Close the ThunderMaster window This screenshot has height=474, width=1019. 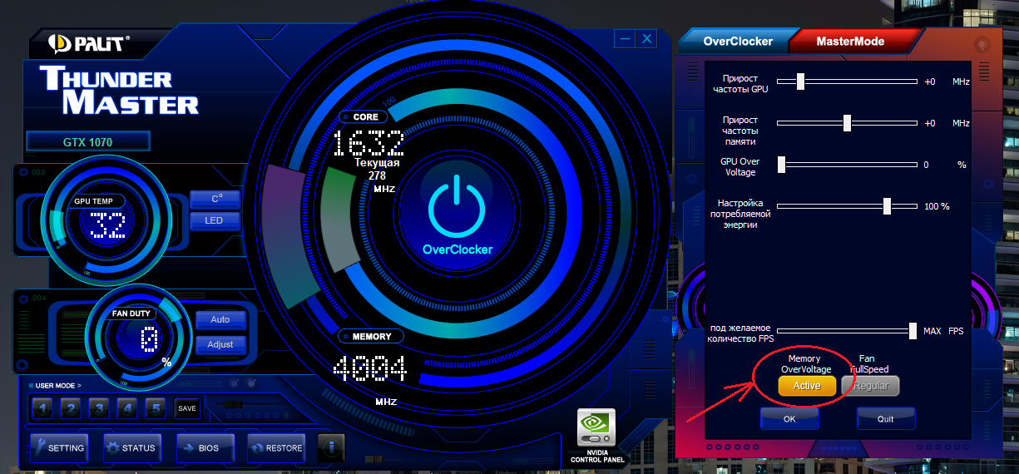click(646, 38)
